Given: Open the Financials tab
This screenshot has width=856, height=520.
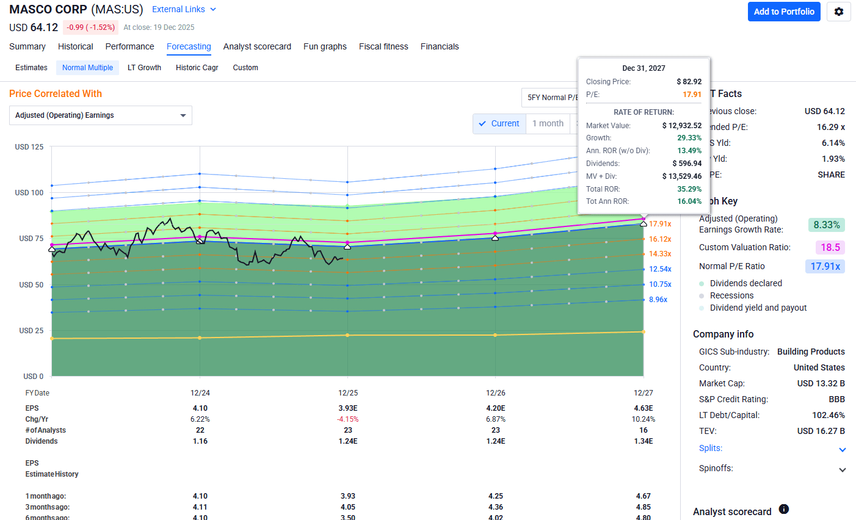Looking at the screenshot, I should tap(440, 46).
